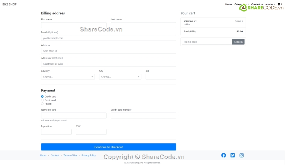The width and height of the screenshot is (287, 165).
Task: Expand the Country dropdown
Action: pyautogui.click(x=68, y=77)
